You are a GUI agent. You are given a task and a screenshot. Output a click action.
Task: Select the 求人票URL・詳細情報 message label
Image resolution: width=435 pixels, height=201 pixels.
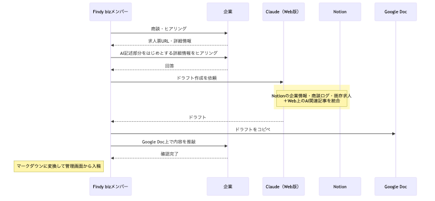(x=169, y=41)
